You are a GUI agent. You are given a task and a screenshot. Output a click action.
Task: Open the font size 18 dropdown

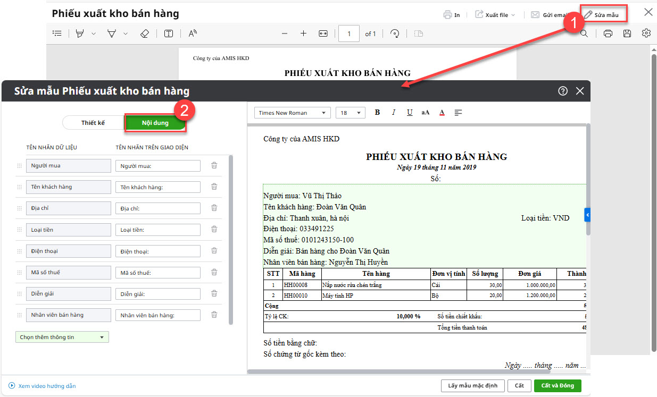[351, 113]
